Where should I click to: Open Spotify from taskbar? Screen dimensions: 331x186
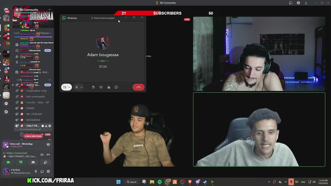(160, 182)
